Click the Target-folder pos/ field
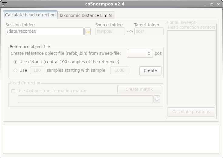The height and width of the screenshot is (158, 223). point(149,31)
